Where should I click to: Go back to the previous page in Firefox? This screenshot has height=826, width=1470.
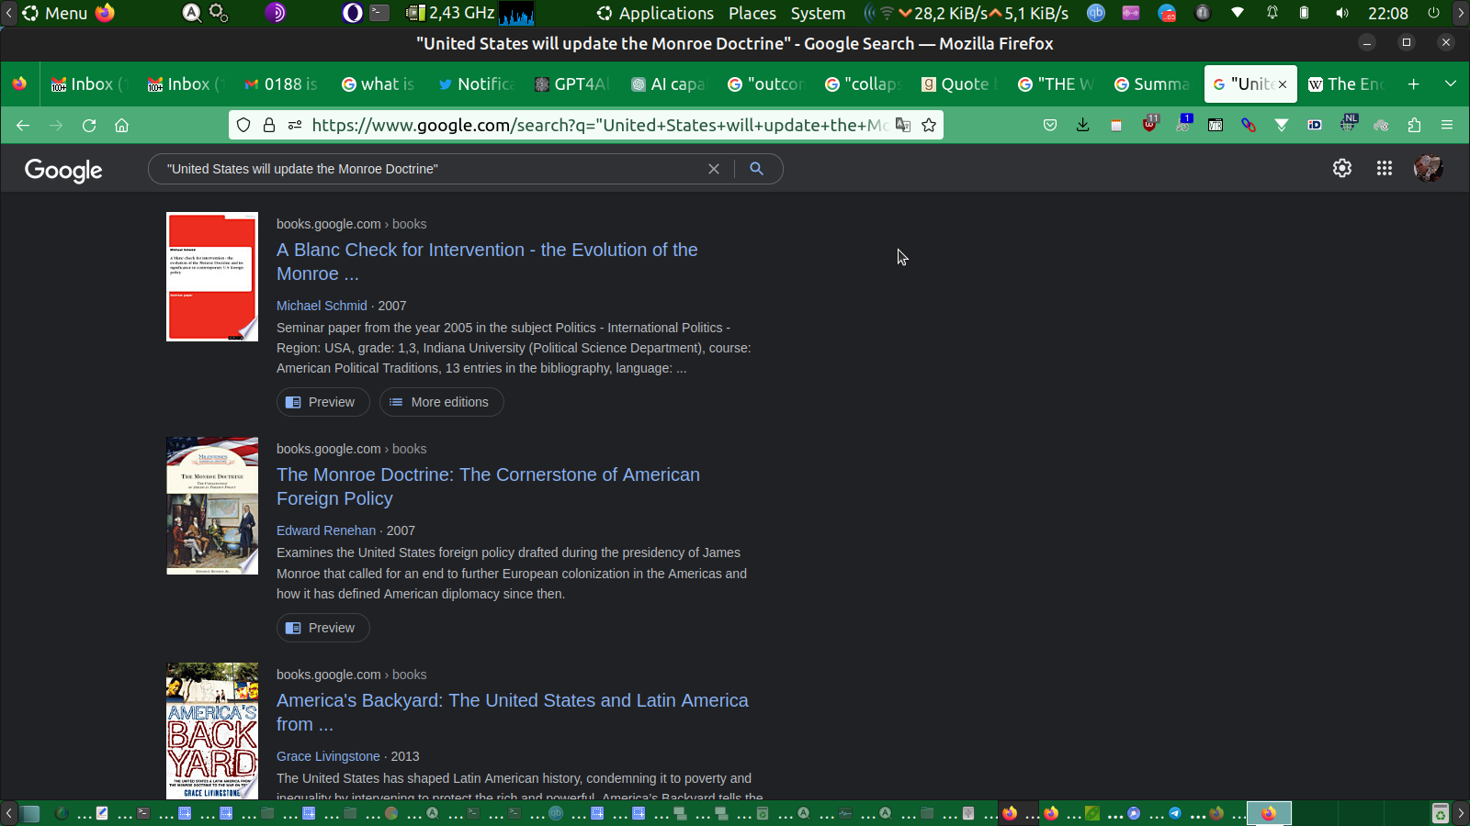(23, 126)
